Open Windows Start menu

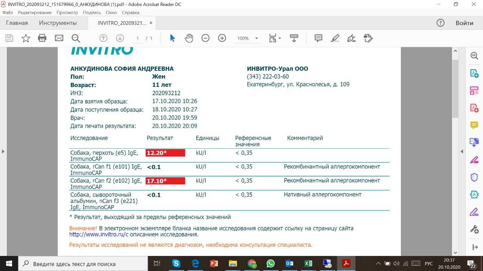pyautogui.click(x=9, y=263)
